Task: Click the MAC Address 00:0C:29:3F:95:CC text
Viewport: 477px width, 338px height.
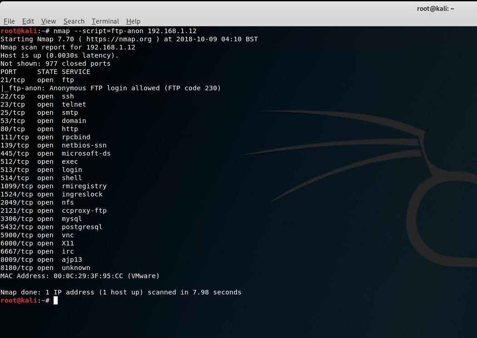Action: [79, 276]
